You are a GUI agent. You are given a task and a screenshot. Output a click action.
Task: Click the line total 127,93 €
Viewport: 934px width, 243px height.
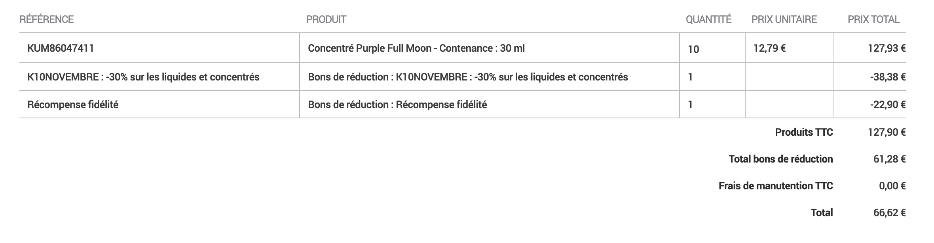pyautogui.click(x=887, y=48)
